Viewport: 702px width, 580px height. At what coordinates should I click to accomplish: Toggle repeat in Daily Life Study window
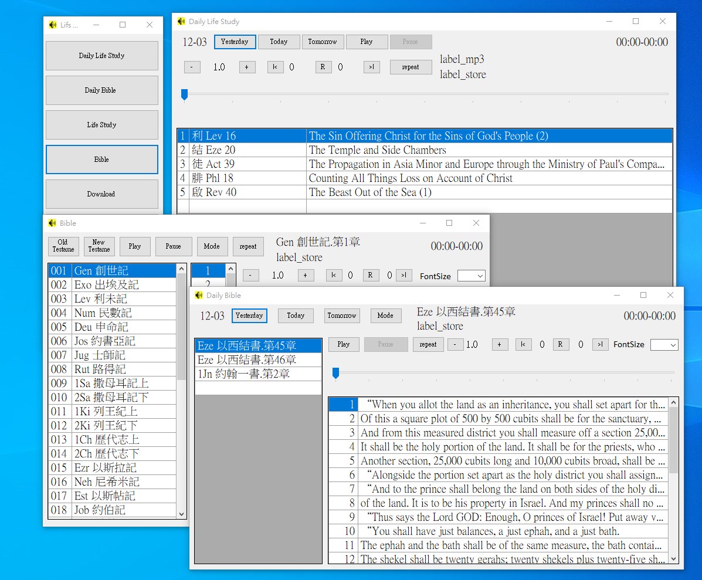[x=411, y=67]
